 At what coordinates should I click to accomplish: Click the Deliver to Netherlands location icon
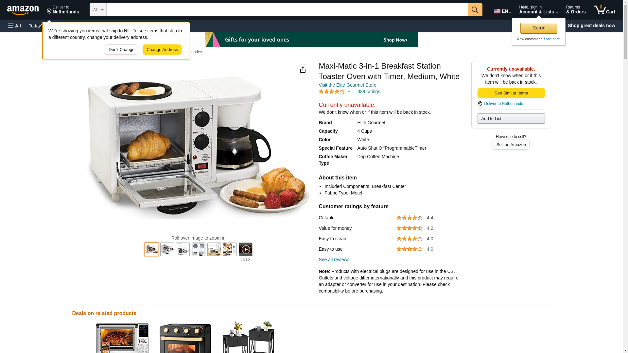480,104
